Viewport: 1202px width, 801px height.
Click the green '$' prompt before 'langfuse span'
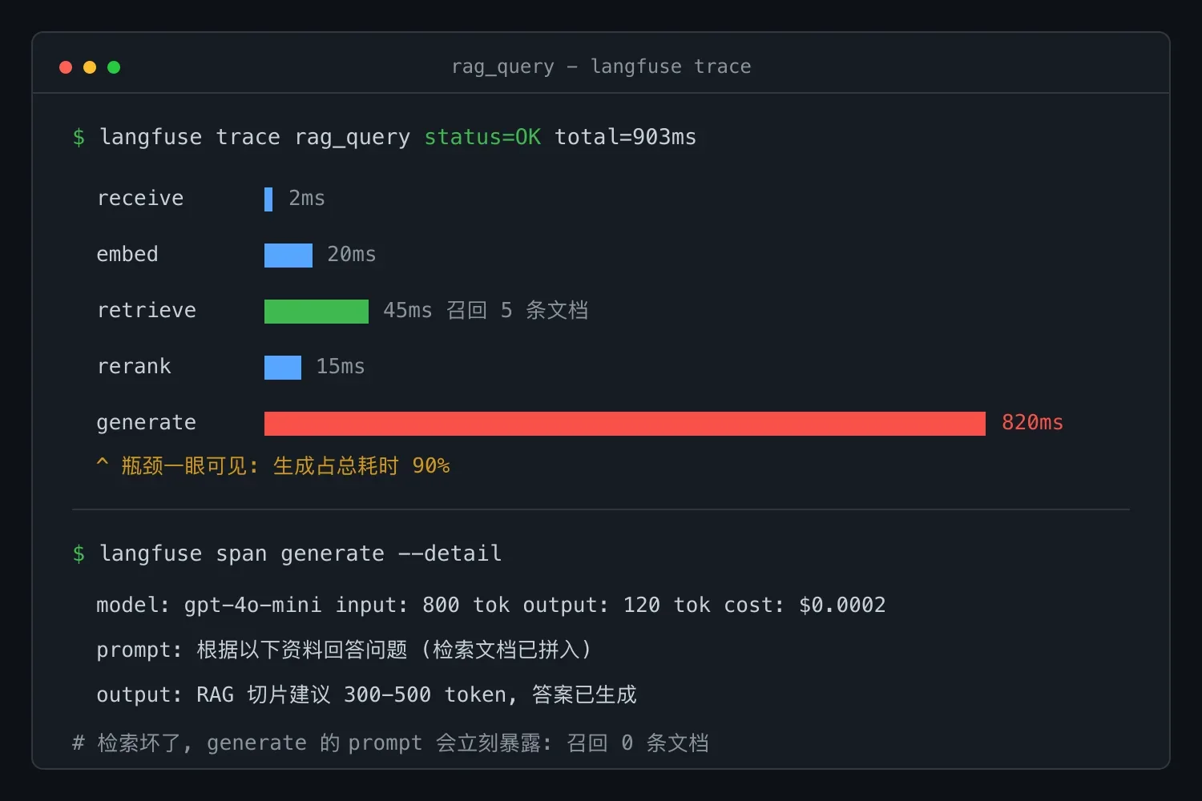[79, 553]
